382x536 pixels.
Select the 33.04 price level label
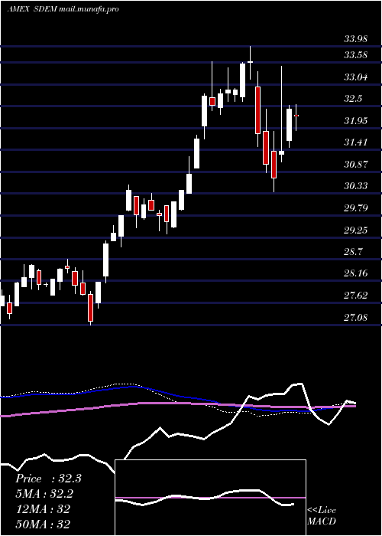coord(356,77)
